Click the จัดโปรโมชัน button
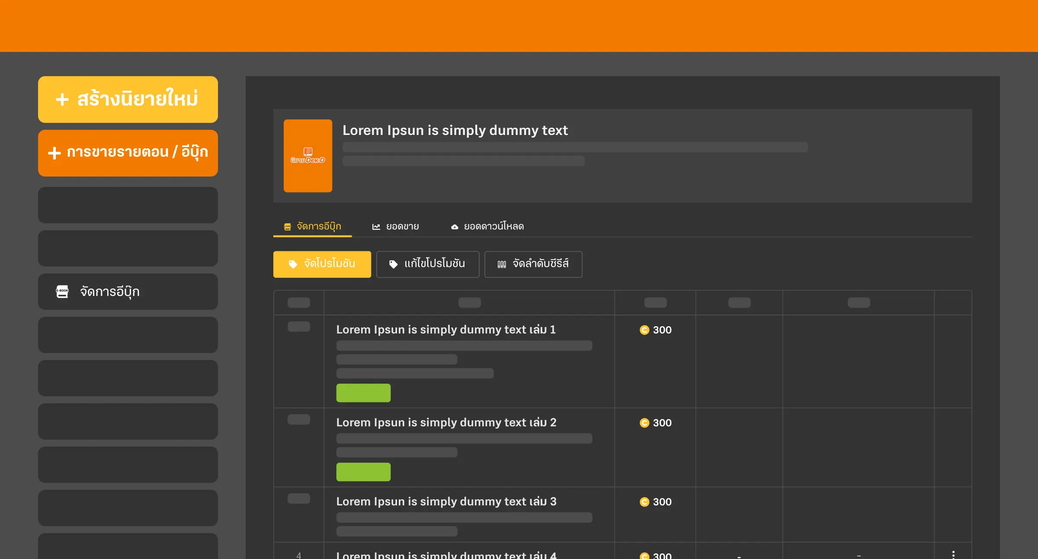Viewport: 1038px width, 559px height. pos(322,264)
